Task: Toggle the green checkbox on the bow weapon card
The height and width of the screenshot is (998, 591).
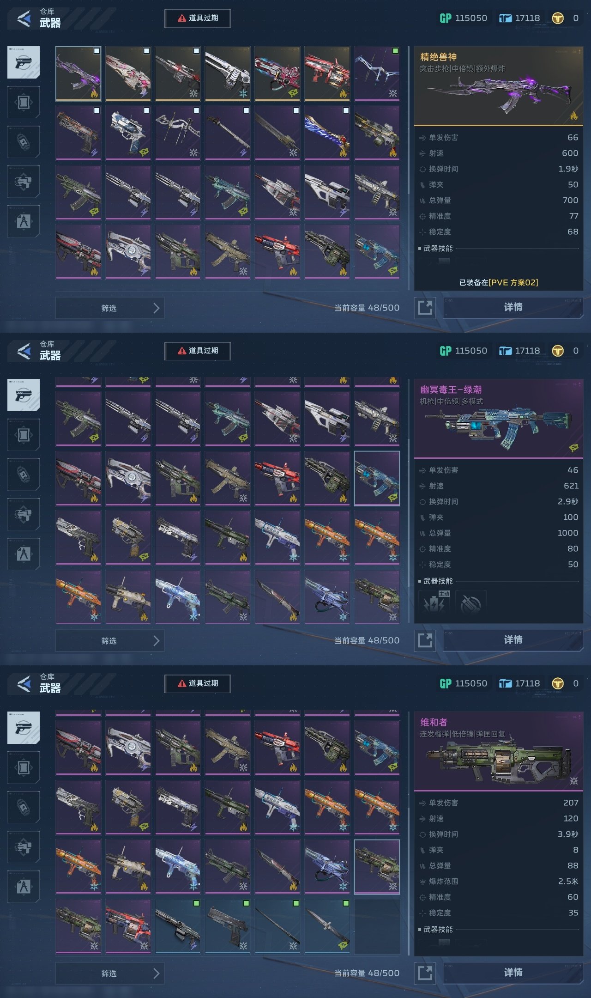Action: 395,51
